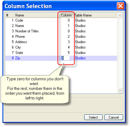130x127 pixels.
Task: Select the Number of Titles row
Action: 61,31
